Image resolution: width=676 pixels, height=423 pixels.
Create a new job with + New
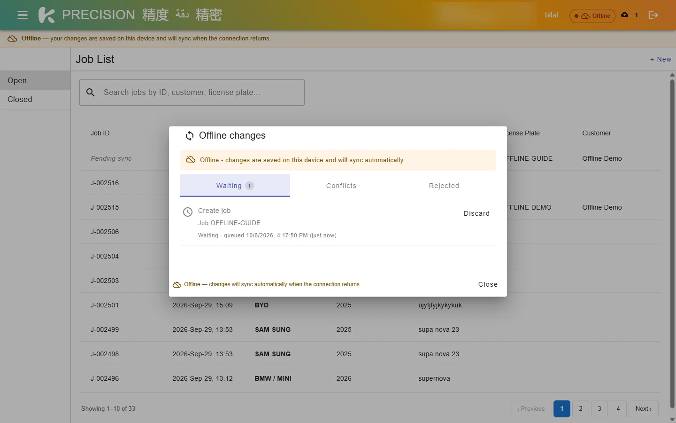pos(661,59)
